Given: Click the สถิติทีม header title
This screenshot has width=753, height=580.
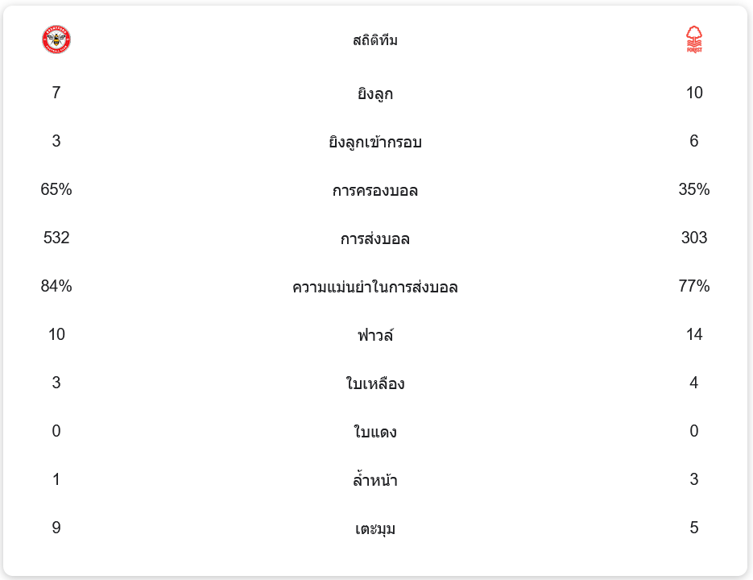Looking at the screenshot, I should click(x=375, y=40).
